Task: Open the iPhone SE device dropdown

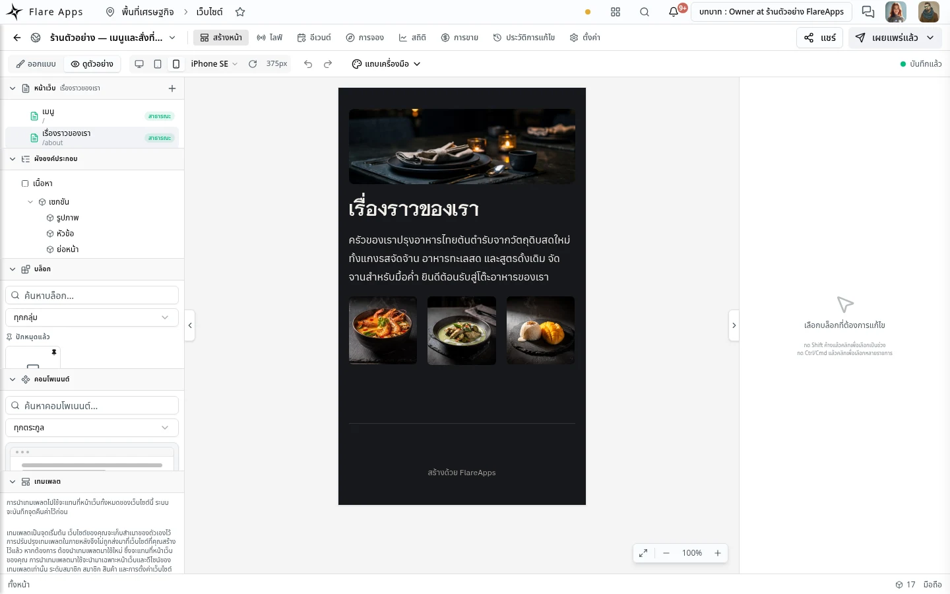Action: pos(214,64)
